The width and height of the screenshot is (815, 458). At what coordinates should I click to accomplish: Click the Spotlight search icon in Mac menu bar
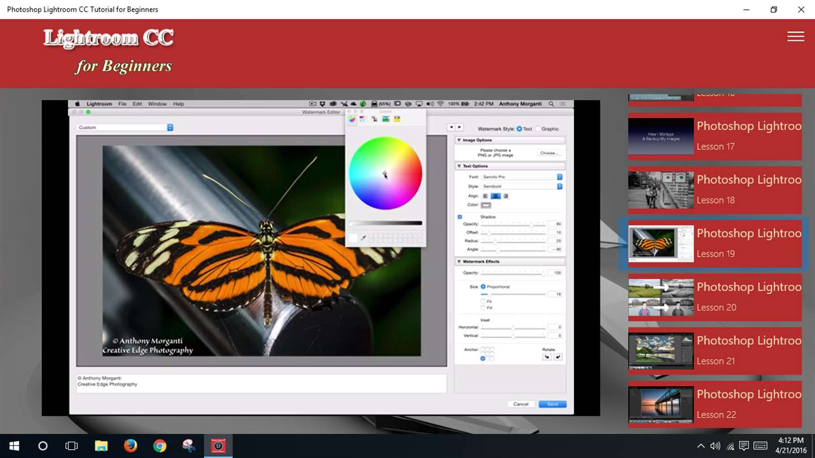(x=552, y=104)
